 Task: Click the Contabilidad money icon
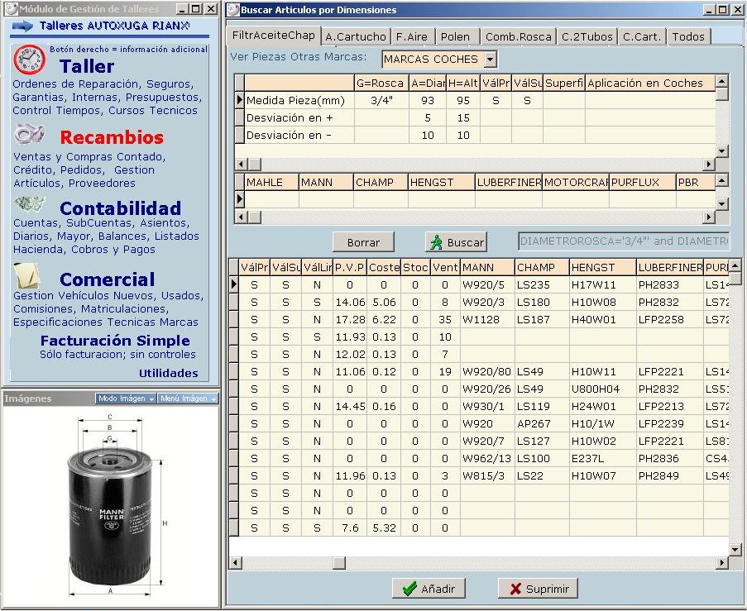coord(30,204)
